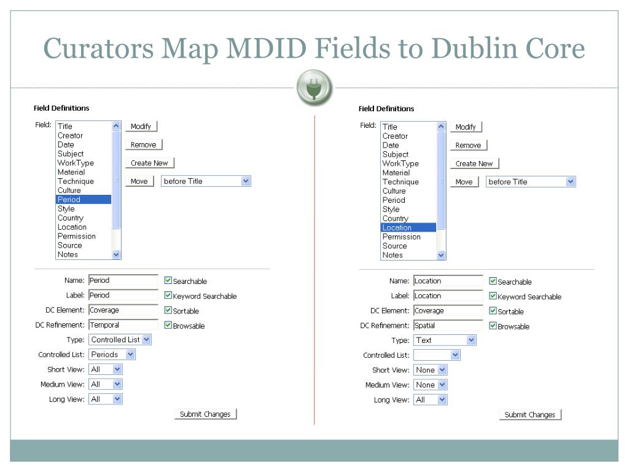629x472 pixels.
Task: Click right Submit Changes button
Action: (530, 415)
